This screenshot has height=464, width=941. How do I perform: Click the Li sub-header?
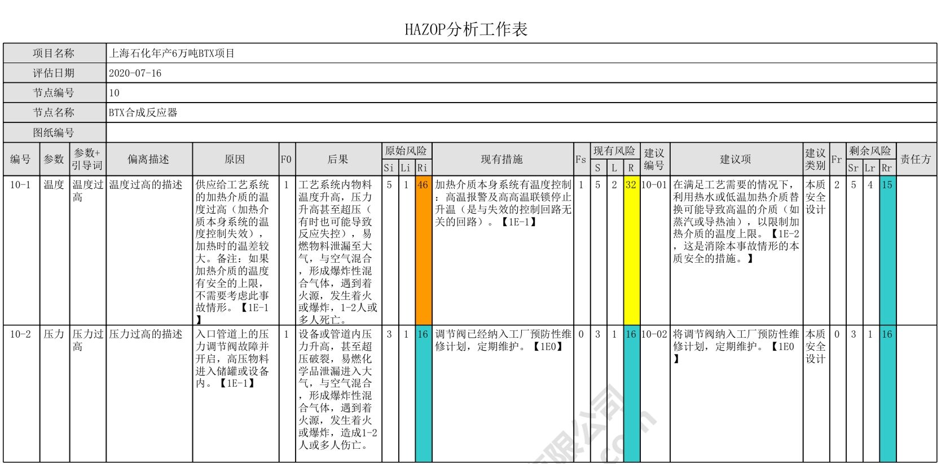coord(406,168)
